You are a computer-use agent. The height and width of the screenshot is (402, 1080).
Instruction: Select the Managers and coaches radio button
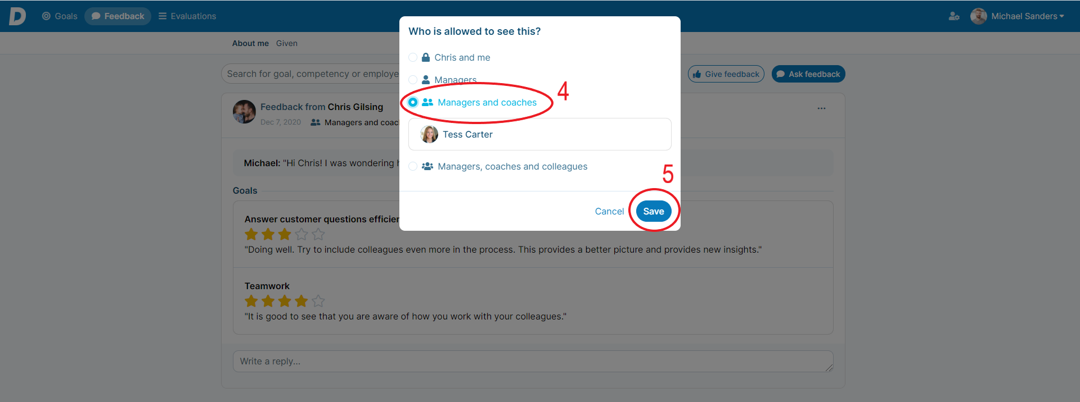pos(413,102)
